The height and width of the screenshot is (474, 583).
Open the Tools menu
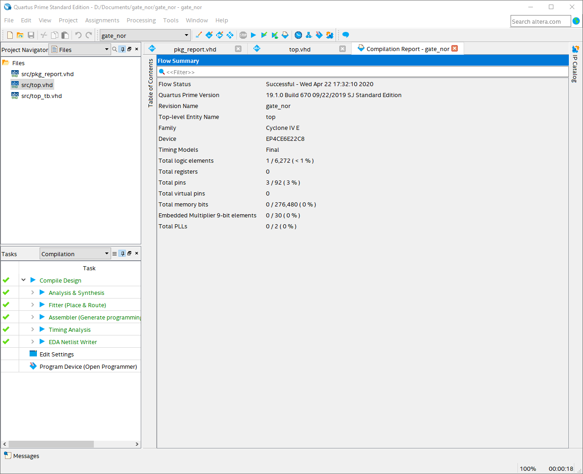click(171, 21)
